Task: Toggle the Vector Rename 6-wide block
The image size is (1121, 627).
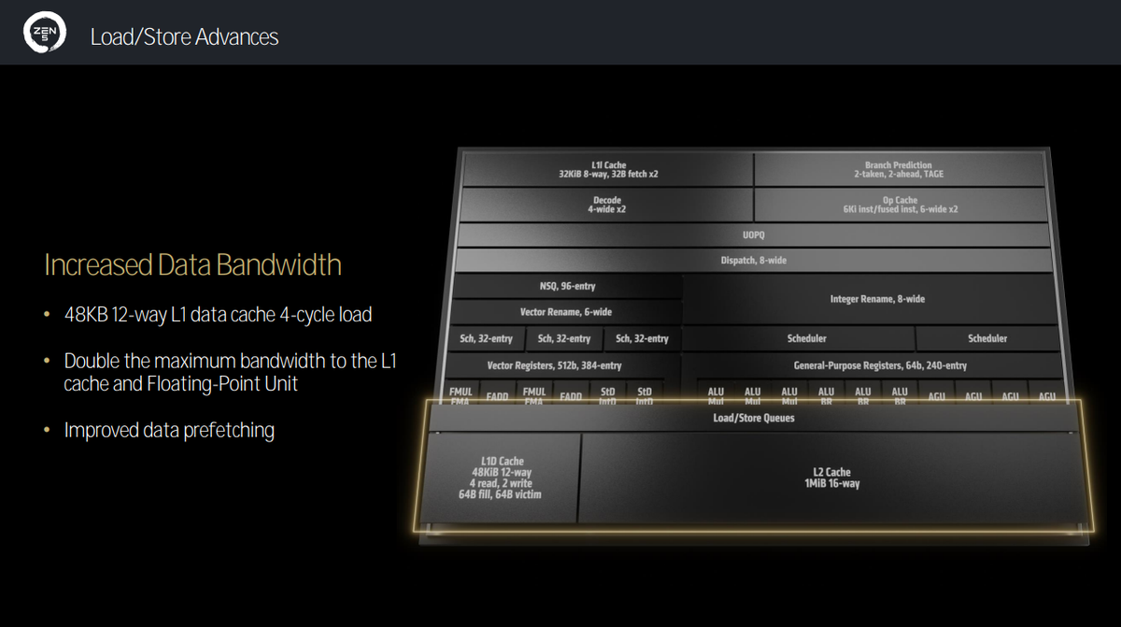Action: tap(566, 311)
